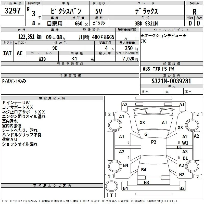Click the 検査員記入欄 section header
Image resolution: width=204 pixels, height=204 pixels.
point(52,98)
